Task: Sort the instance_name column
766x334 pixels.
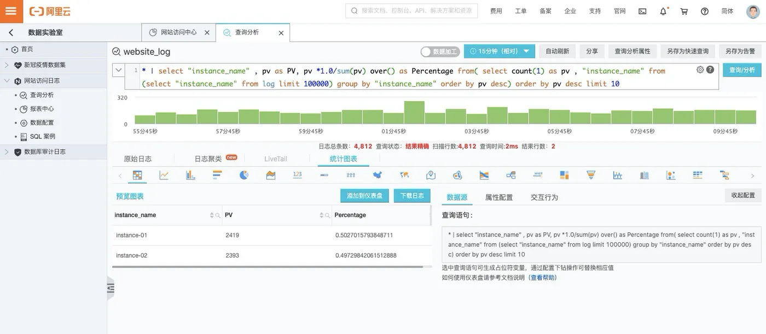Action: (212, 215)
